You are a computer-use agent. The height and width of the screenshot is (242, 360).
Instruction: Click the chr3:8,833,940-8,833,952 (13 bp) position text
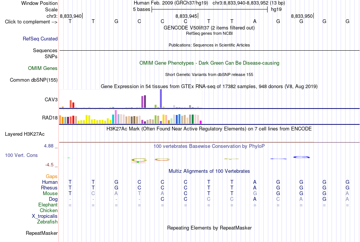(249, 3)
